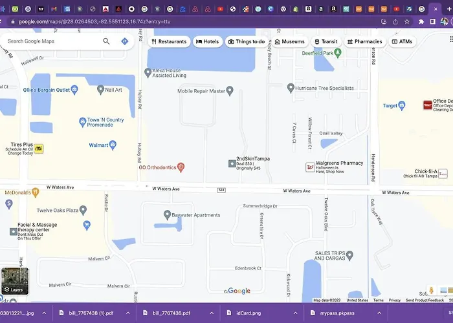Expand options for bill_7767438.pdf download

pos(212,313)
